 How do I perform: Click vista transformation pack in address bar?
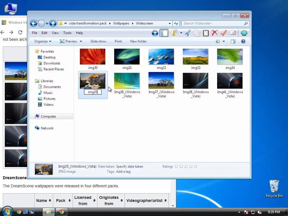[88, 23]
